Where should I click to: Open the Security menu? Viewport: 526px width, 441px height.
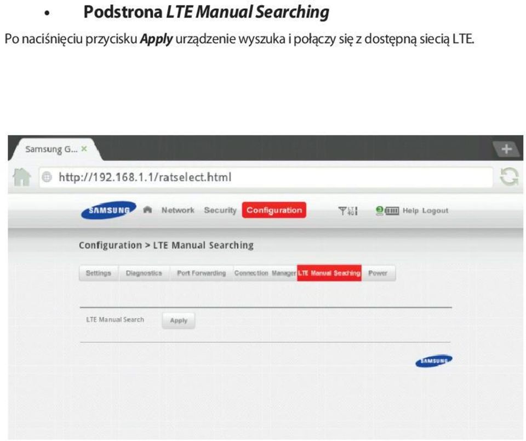click(220, 210)
